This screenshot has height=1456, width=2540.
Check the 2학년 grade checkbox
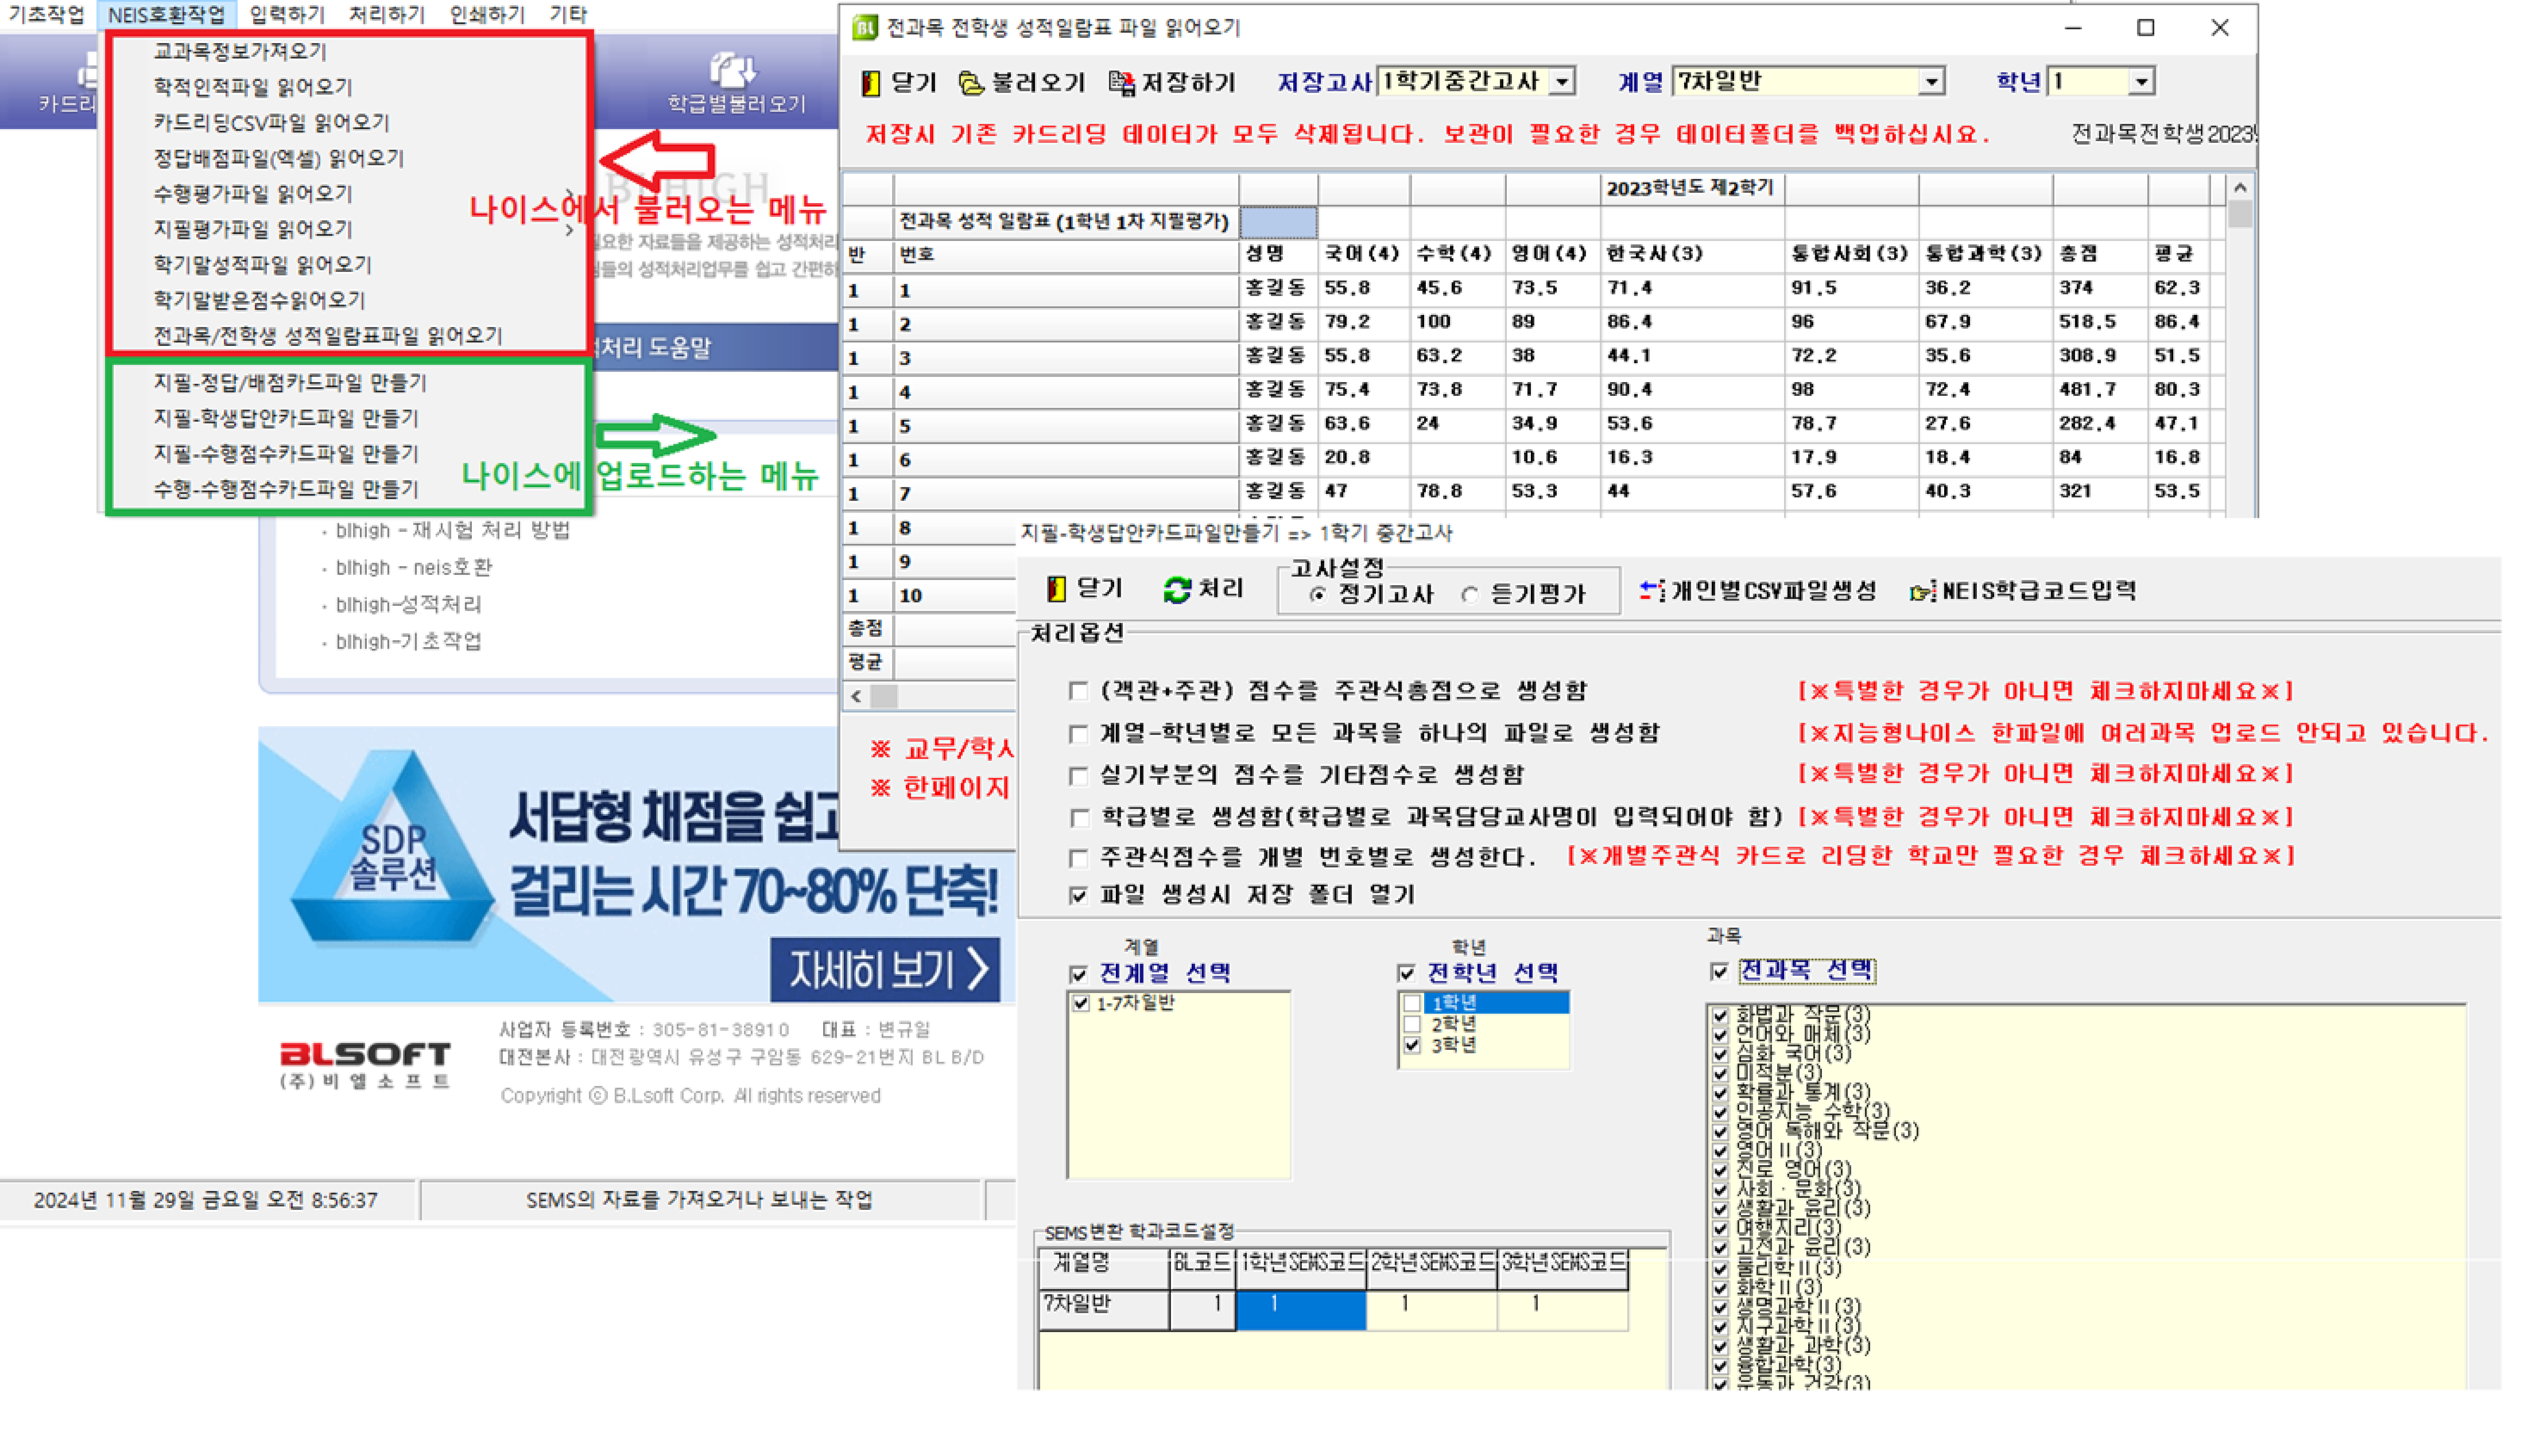coord(1412,1025)
